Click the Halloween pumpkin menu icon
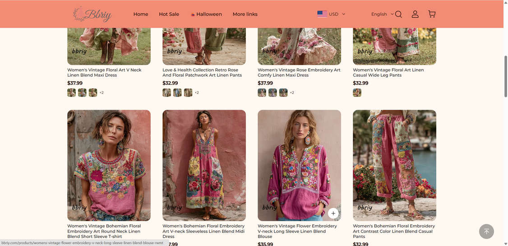 pyautogui.click(x=193, y=14)
